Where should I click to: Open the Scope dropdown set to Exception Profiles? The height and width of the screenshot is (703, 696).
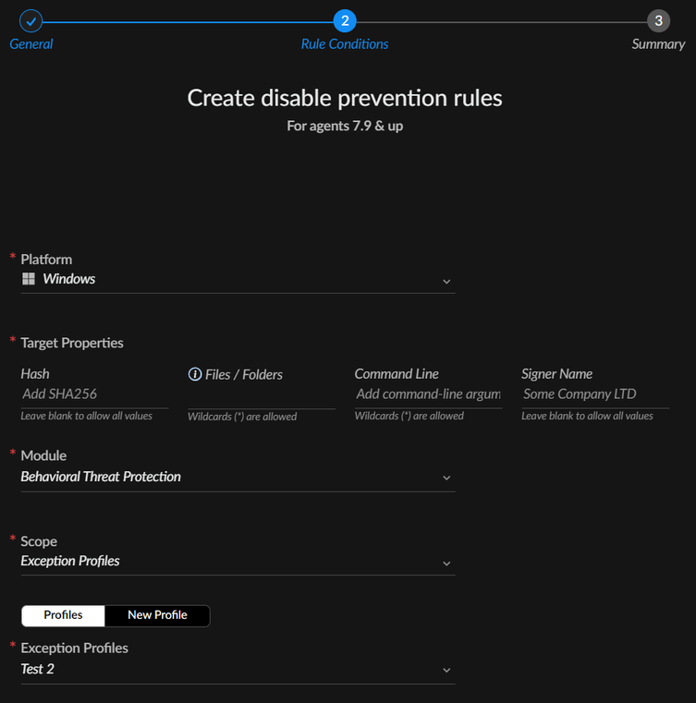pos(238,562)
